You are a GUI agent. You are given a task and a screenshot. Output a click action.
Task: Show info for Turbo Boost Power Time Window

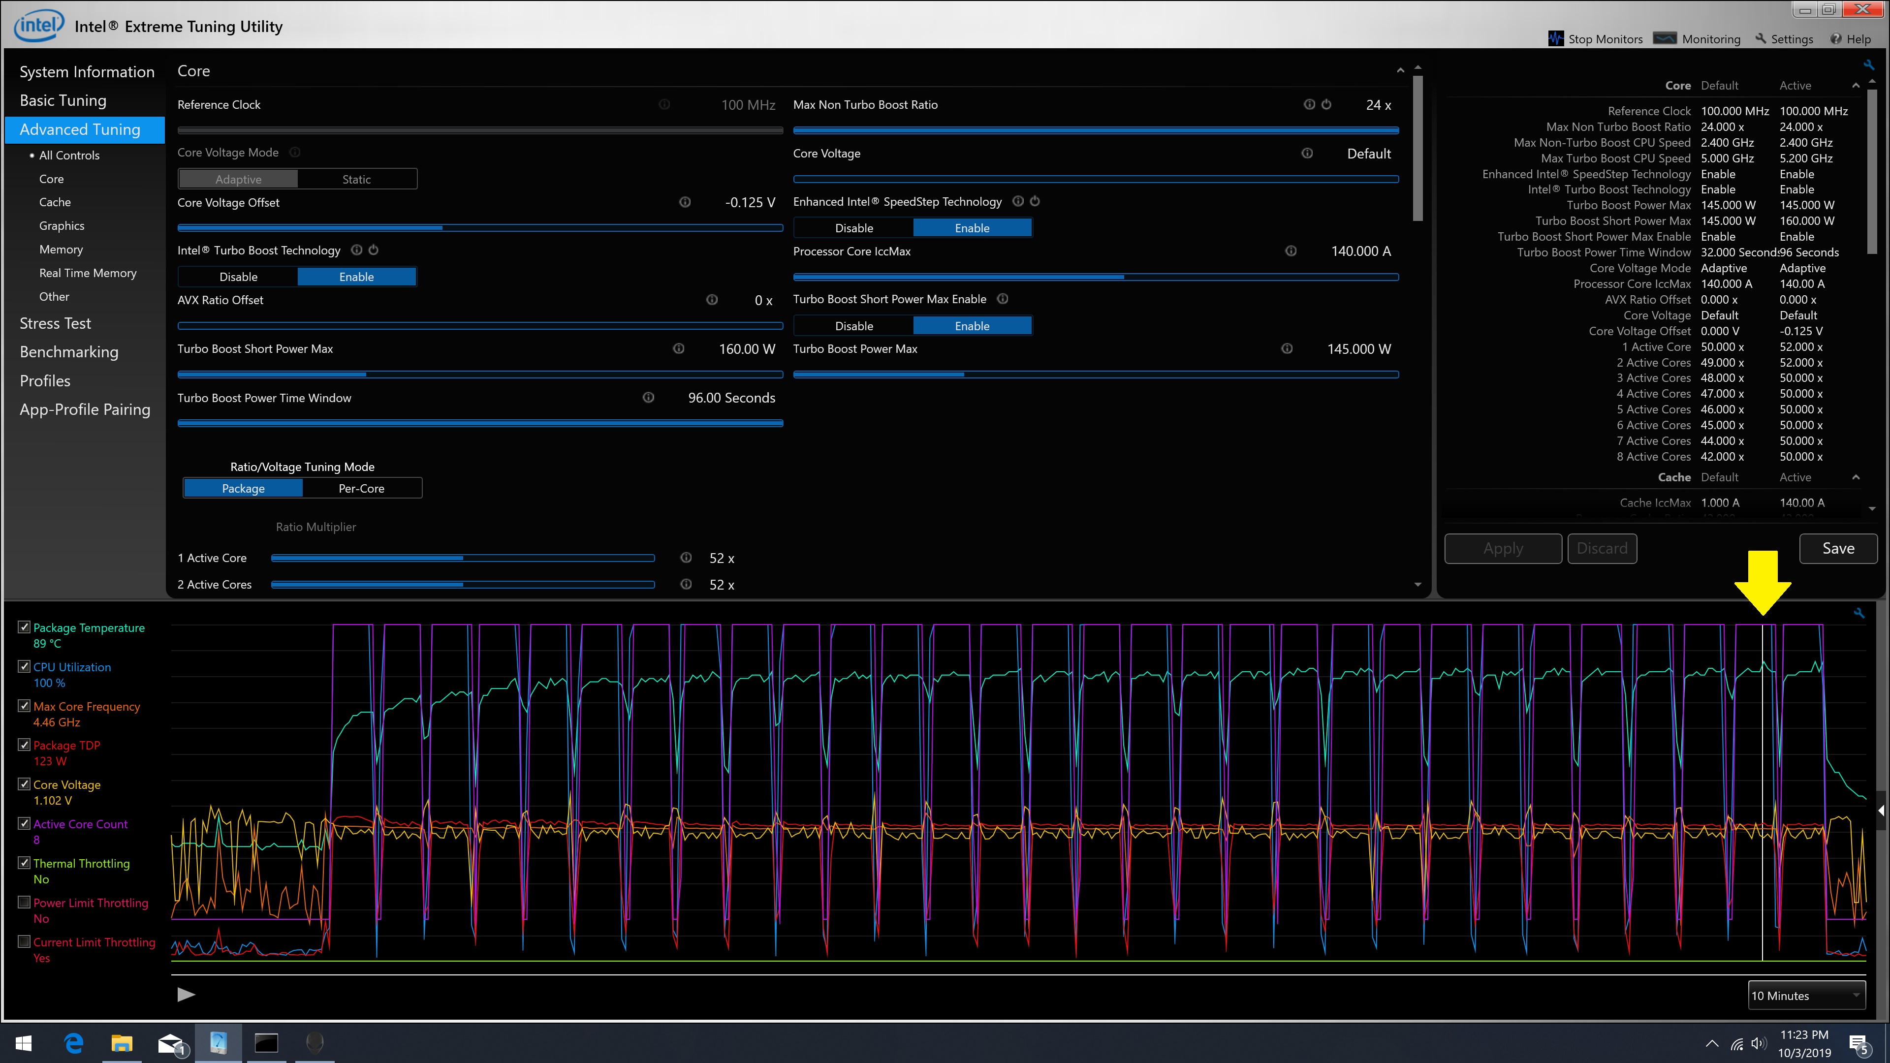coord(649,398)
